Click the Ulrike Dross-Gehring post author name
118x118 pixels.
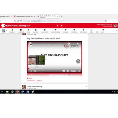(35, 86)
